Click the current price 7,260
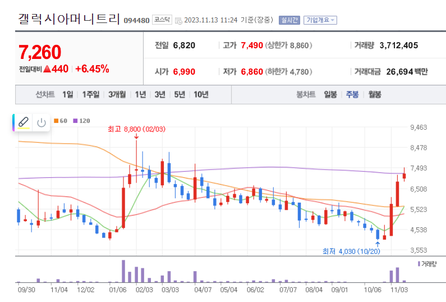This screenshot has height=302, width=446. tap(40, 52)
